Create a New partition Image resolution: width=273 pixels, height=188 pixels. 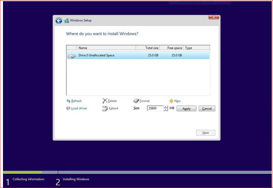click(x=178, y=101)
